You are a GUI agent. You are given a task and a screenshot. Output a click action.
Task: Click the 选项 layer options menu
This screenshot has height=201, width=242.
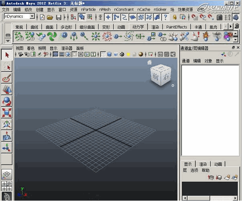pos(194,170)
